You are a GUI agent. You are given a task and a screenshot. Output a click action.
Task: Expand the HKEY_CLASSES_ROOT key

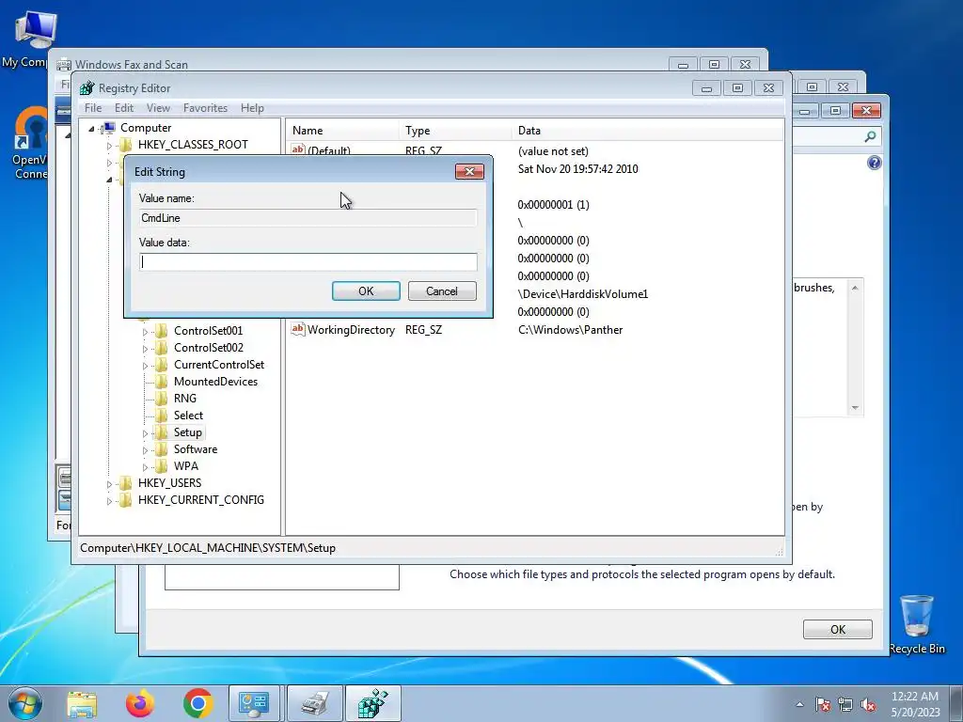109,146
